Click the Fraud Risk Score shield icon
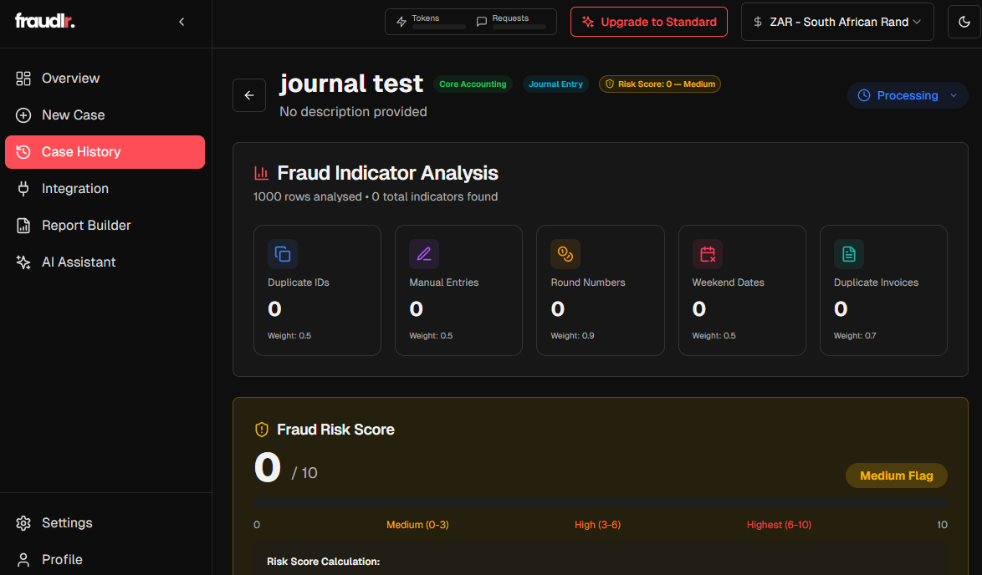 click(262, 430)
